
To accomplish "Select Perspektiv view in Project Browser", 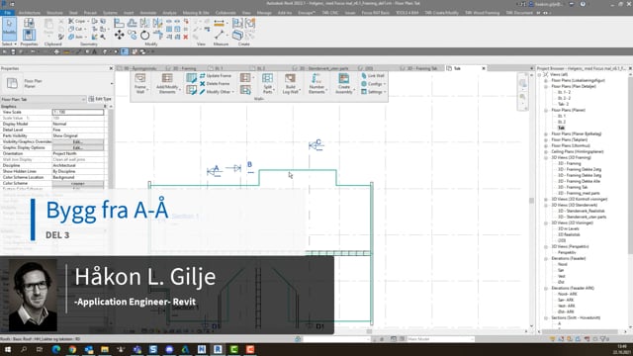I will 567,252.
